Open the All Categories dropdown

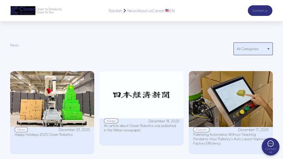(253, 49)
